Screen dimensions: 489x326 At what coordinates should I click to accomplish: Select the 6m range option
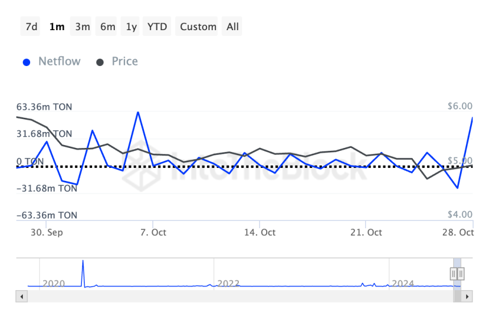tap(107, 27)
